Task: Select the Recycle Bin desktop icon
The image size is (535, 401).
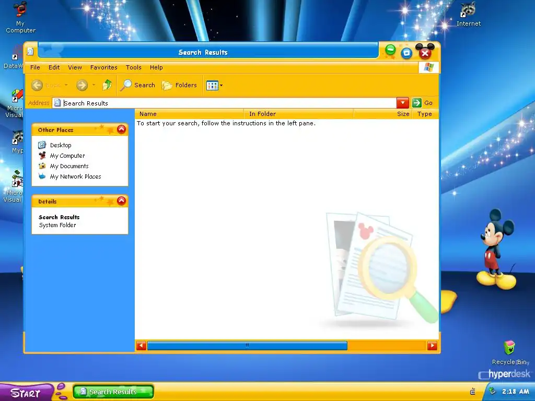Action: [510, 352]
